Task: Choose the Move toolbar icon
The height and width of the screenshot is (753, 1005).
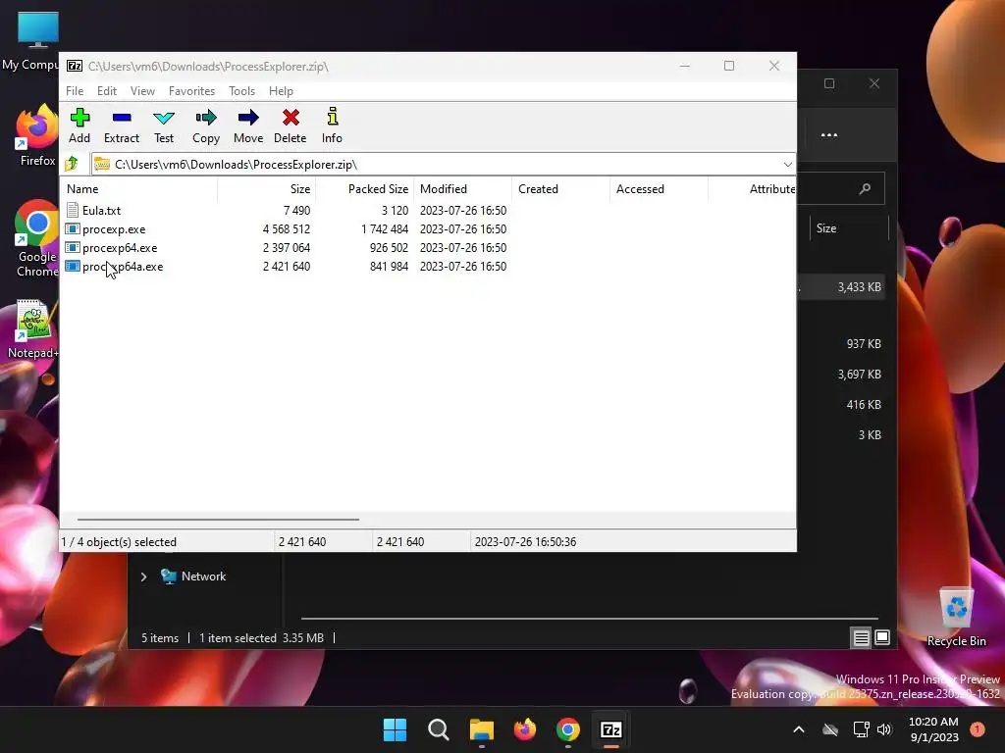Action: 248,118
